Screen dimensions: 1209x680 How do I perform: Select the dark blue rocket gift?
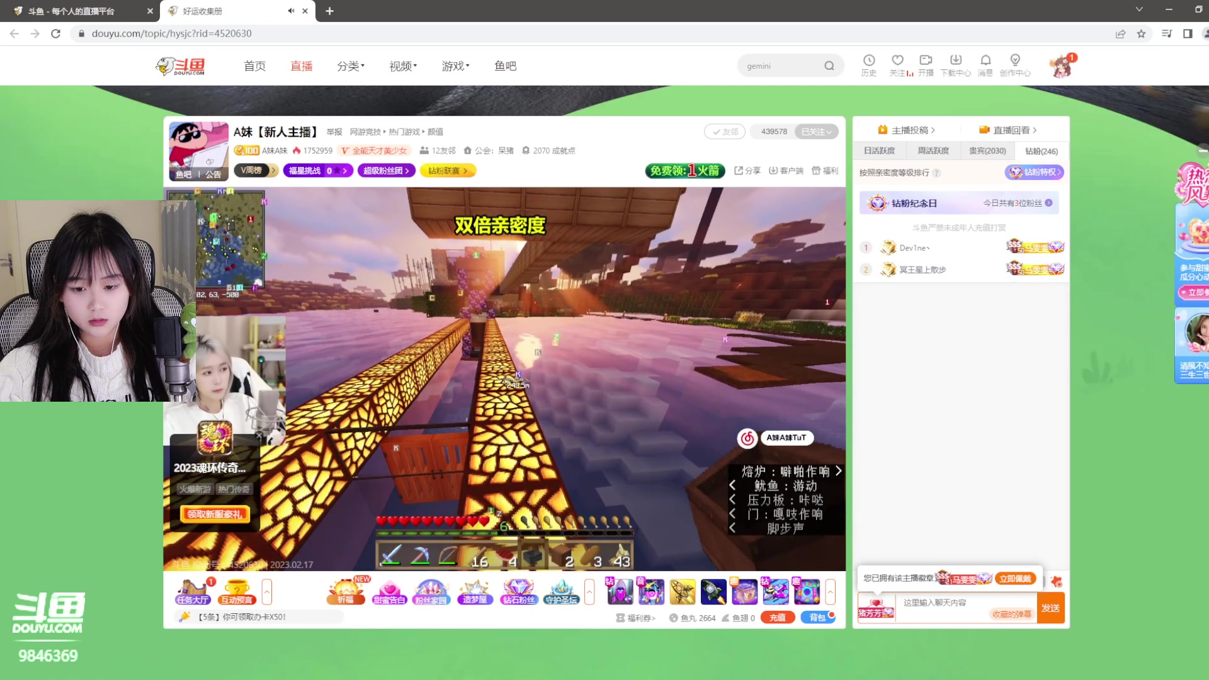[x=713, y=592]
